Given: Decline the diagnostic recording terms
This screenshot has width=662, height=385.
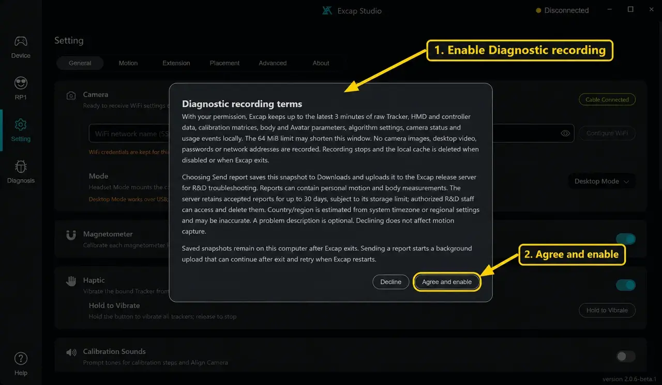Looking at the screenshot, I should (x=391, y=282).
